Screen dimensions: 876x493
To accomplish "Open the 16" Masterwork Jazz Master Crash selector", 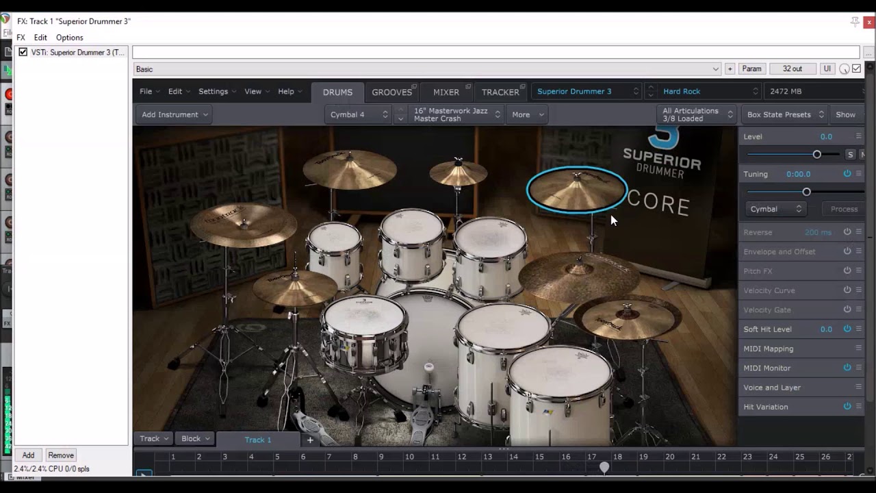I will pyautogui.click(x=456, y=114).
